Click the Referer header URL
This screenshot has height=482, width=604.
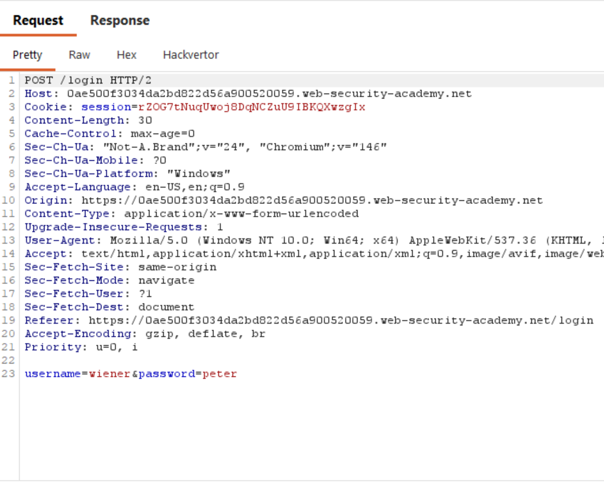[341, 320]
